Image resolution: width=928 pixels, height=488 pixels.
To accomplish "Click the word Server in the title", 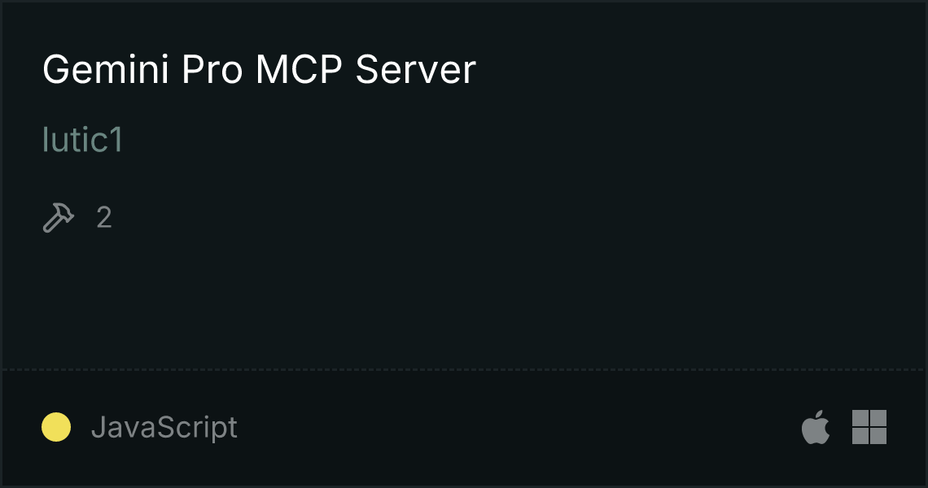I will tap(415, 70).
